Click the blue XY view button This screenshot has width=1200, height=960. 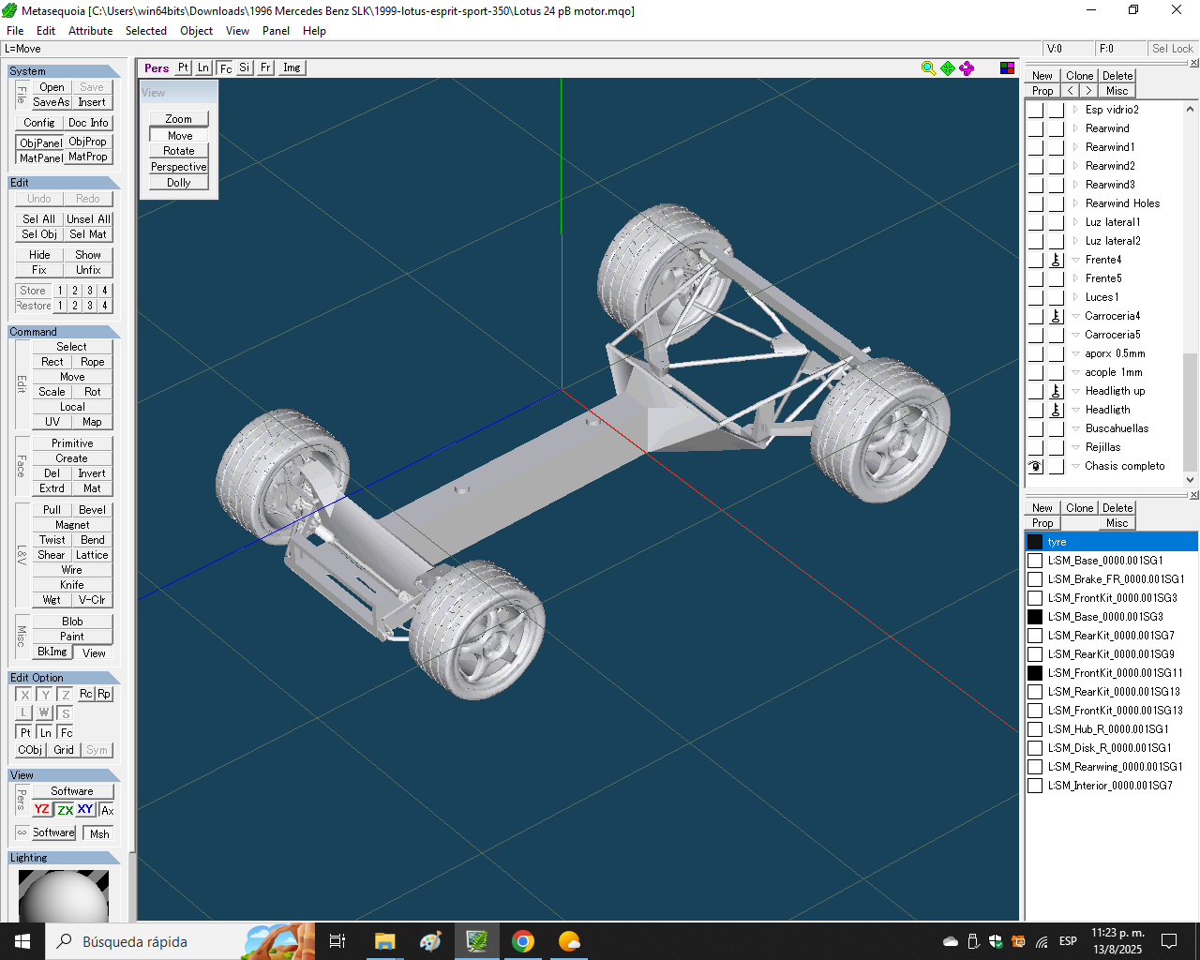click(x=85, y=810)
